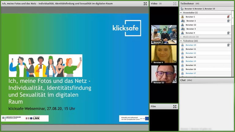Click Benutzer 17 in the attendee list

(191, 73)
